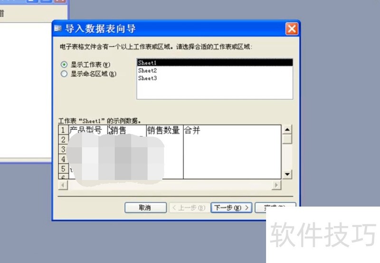The height and width of the screenshot is (263, 380).
Task: Click the 下一步 button
Action: point(231,208)
